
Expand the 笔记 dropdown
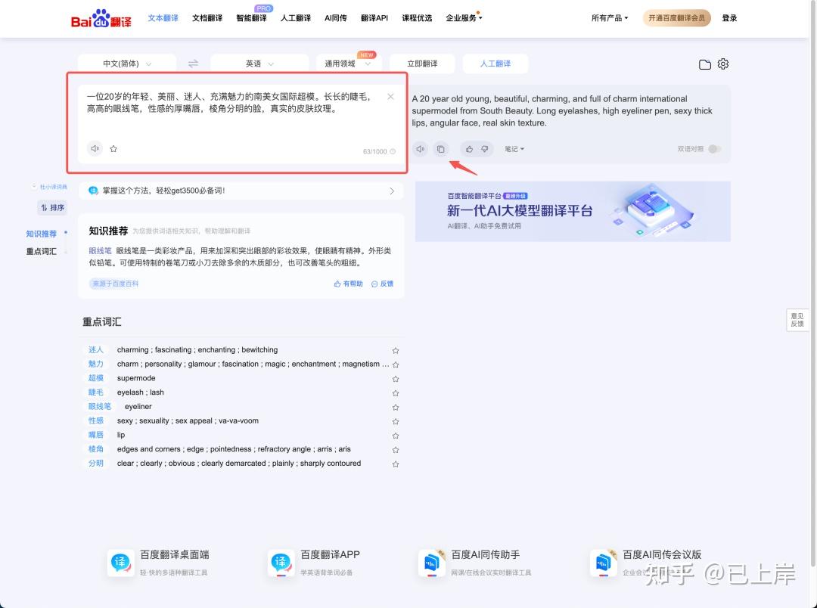click(x=514, y=149)
